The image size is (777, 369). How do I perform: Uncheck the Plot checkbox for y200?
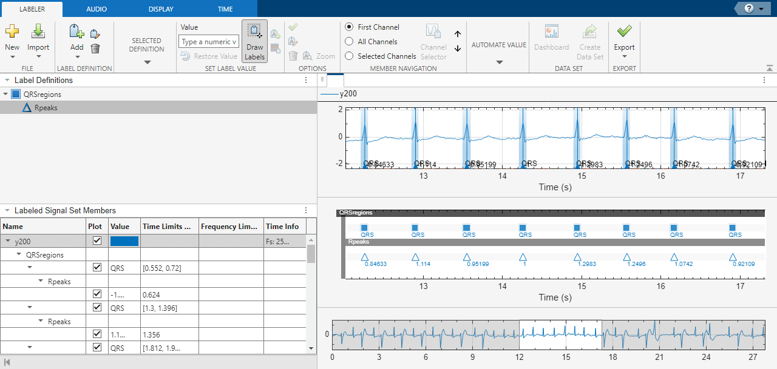click(x=97, y=241)
